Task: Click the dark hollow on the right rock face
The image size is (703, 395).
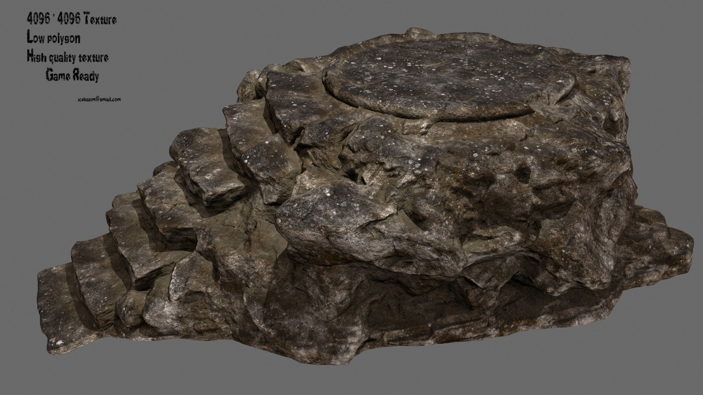Action: pyautogui.click(x=523, y=173)
